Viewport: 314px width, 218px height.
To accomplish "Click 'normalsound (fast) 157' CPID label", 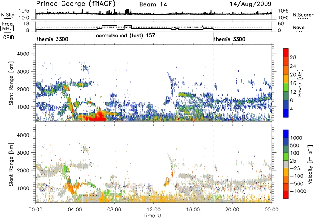I will tap(125, 36).
